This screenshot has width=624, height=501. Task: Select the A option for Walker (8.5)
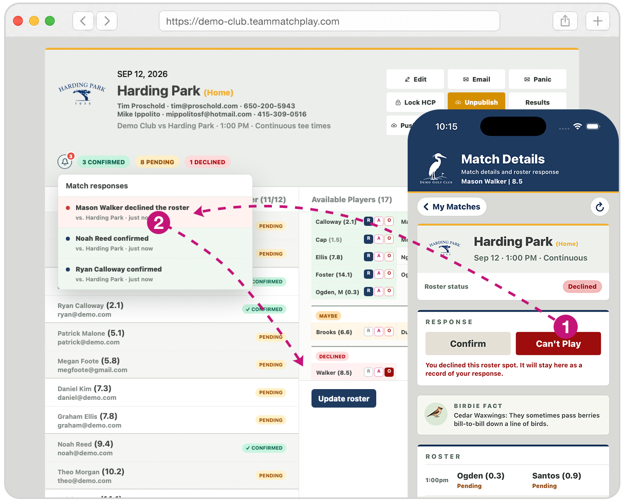379,372
